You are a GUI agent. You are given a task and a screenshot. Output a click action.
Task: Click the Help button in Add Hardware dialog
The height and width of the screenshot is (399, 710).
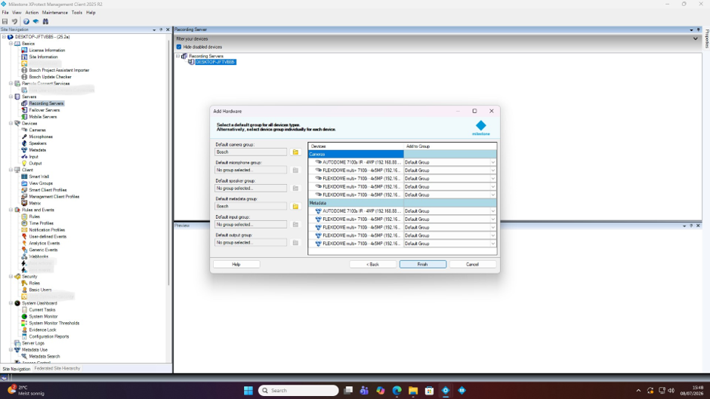click(236, 264)
